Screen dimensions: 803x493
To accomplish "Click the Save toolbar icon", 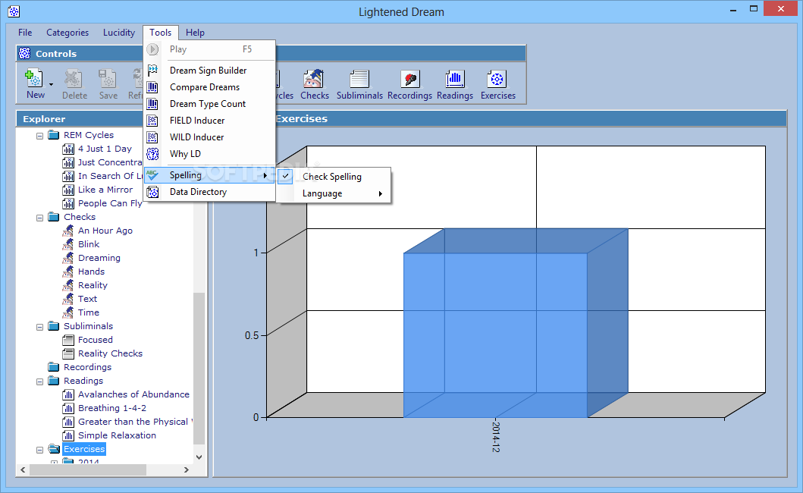I will 108,78.
